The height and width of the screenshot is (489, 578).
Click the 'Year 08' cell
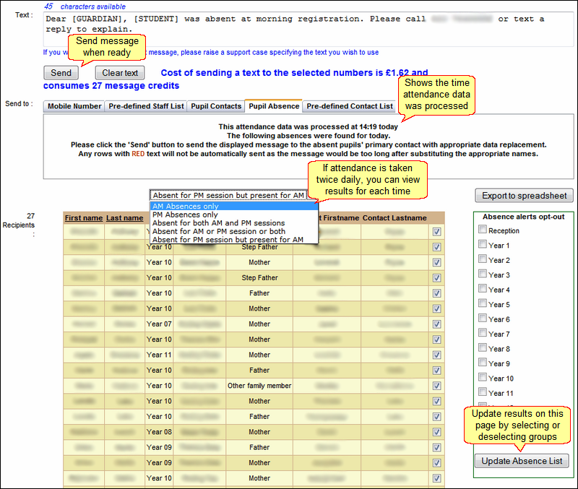(159, 432)
